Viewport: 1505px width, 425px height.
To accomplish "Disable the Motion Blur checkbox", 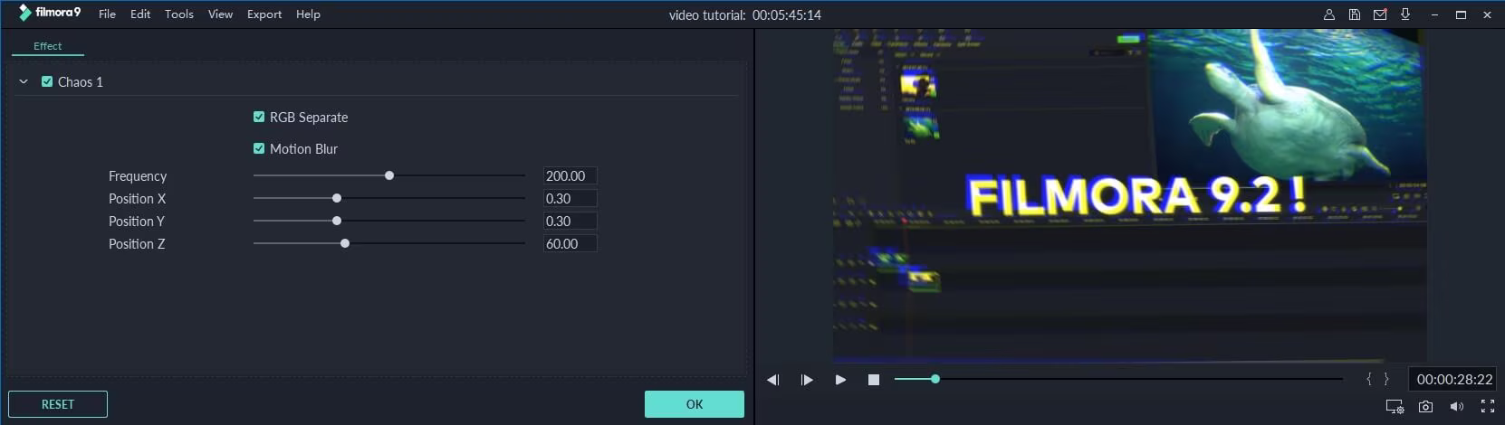I will point(259,148).
